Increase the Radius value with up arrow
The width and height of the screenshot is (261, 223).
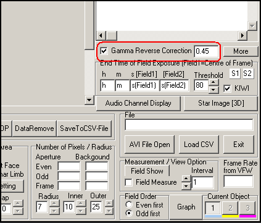(x=54, y=203)
